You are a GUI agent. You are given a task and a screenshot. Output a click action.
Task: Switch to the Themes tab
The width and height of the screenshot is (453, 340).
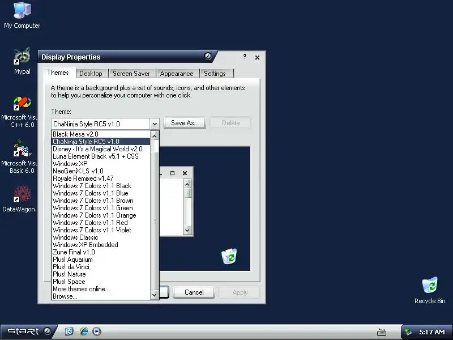(58, 73)
